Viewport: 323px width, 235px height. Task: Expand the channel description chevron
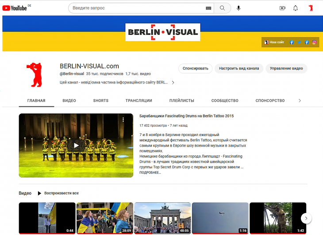pos(173,83)
